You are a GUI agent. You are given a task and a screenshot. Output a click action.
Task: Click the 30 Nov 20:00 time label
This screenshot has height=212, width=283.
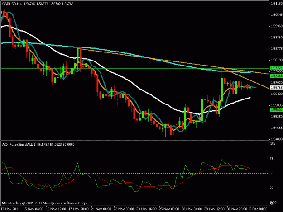[x=237, y=209]
